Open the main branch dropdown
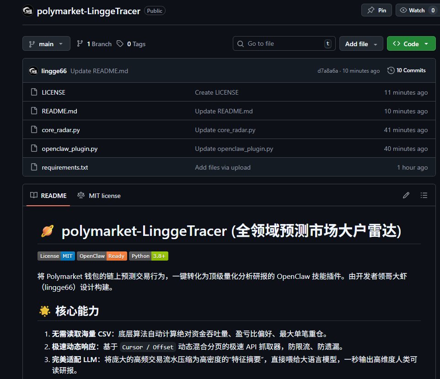The width and height of the screenshot is (440, 379). pyautogui.click(x=46, y=44)
